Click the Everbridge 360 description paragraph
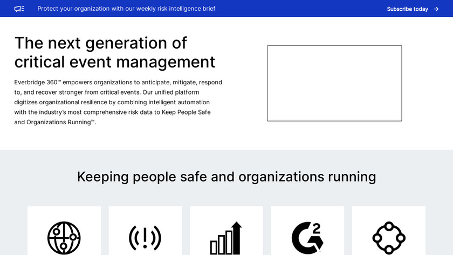 pos(118,102)
